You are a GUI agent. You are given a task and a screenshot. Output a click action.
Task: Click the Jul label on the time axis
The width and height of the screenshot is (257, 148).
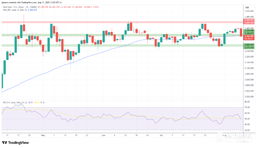[x=161, y=135]
